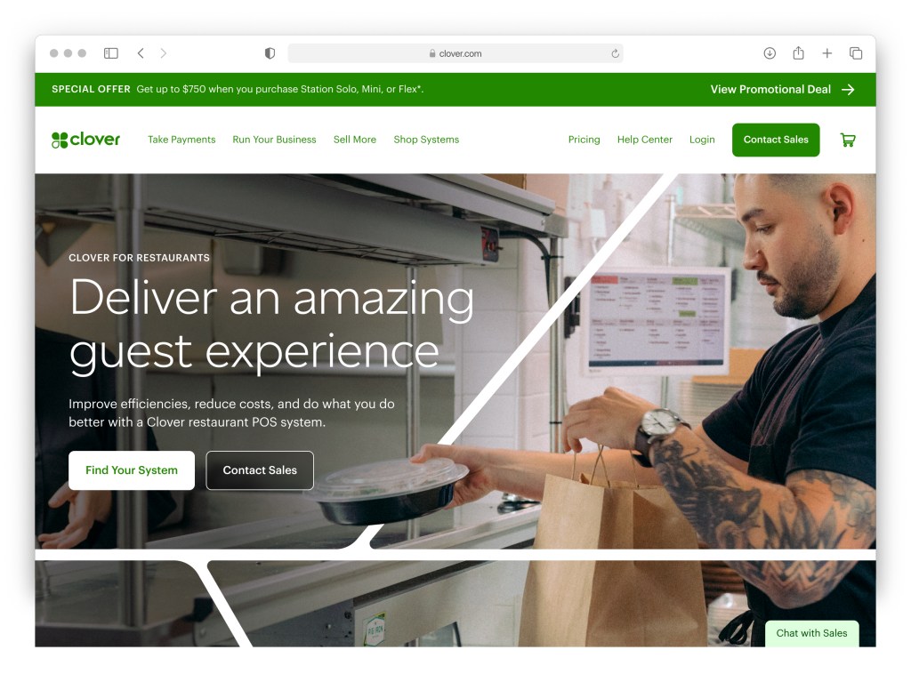Click View Promotional Deal link

(x=782, y=90)
